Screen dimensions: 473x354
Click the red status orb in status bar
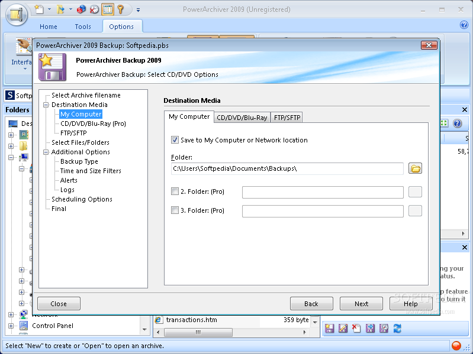pos(456,345)
